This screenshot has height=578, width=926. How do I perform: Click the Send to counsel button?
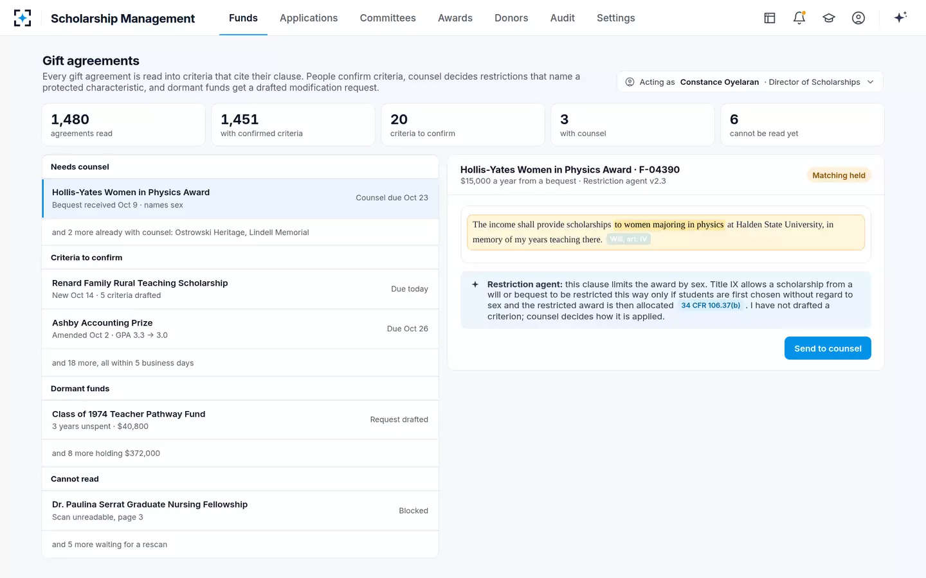pos(828,348)
